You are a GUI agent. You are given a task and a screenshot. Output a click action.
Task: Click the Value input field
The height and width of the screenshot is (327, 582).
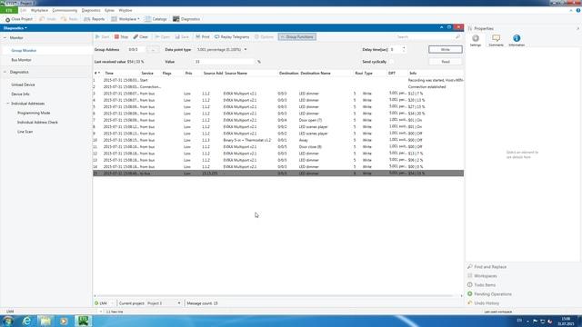click(x=225, y=62)
